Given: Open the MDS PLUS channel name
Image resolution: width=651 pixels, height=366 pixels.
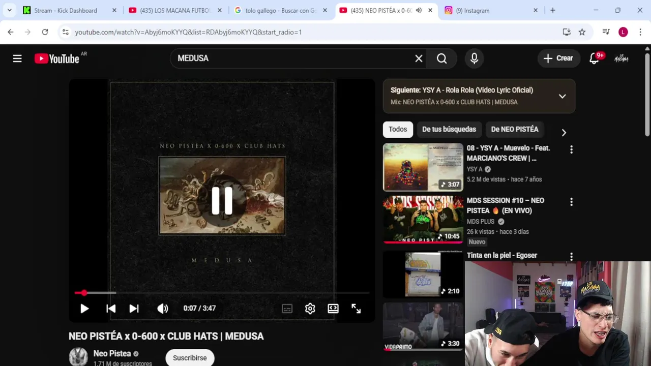Looking at the screenshot, I should 481,222.
